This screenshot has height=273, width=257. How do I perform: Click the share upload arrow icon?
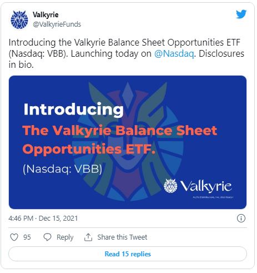click(88, 237)
